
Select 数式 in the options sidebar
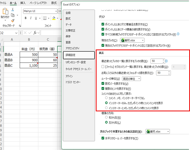[68, 19]
